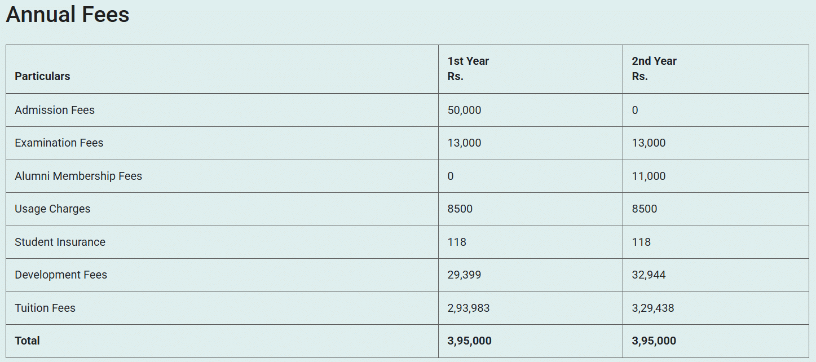Click the 32,944 development fee amount
The width and height of the screenshot is (816, 362).
[x=649, y=275]
